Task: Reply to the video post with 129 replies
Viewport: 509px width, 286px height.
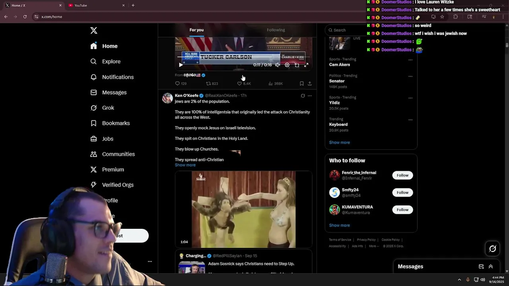Action: (181, 83)
